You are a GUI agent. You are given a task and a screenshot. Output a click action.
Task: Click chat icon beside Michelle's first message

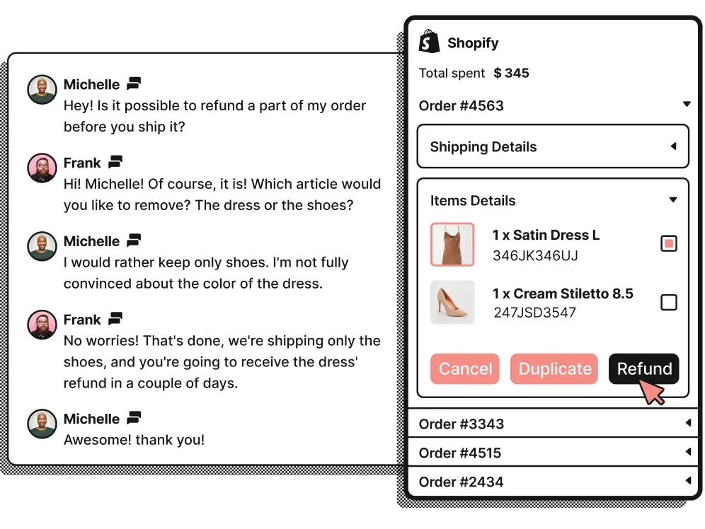(x=134, y=83)
